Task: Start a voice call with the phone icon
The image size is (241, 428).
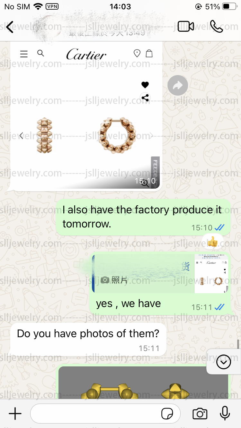Action: pos(216,27)
